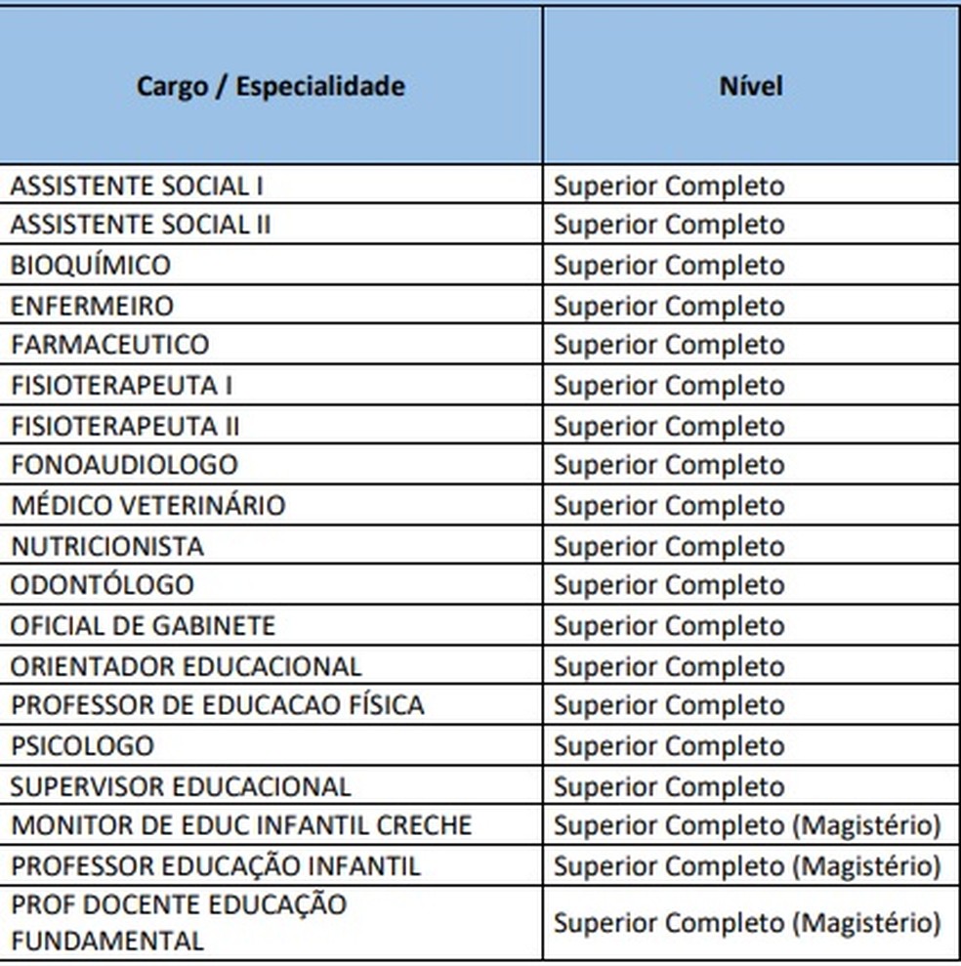Select the NUTRICIONISTA cell
961x966 pixels.
coord(107,546)
